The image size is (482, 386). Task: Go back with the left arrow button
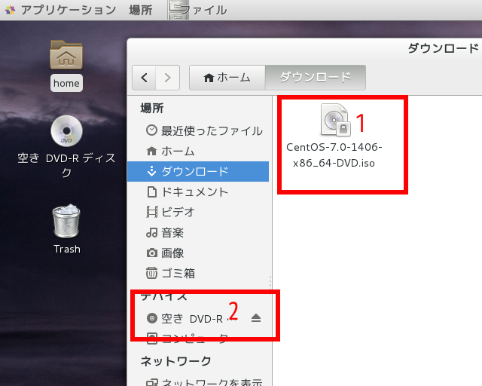[x=144, y=77]
